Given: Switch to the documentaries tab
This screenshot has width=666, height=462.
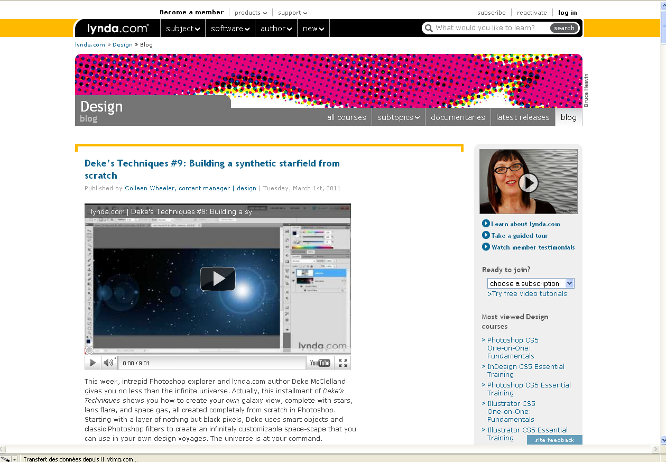Looking at the screenshot, I should [x=458, y=117].
